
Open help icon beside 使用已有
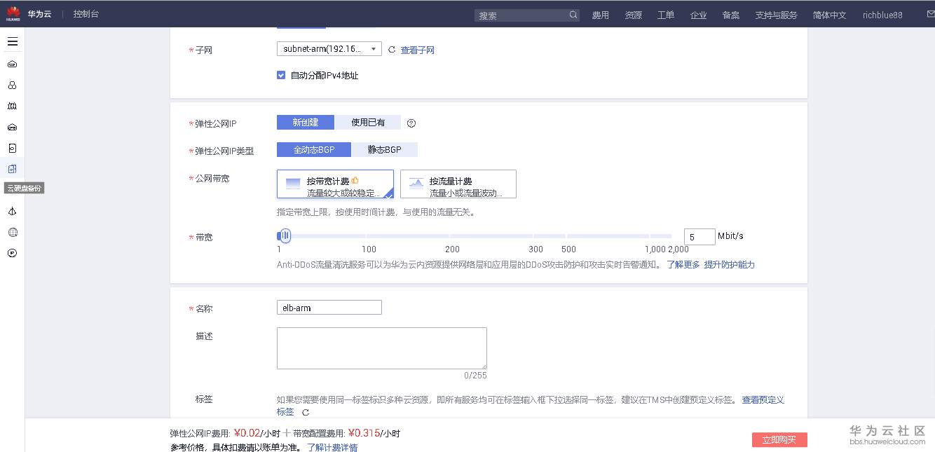pos(411,123)
